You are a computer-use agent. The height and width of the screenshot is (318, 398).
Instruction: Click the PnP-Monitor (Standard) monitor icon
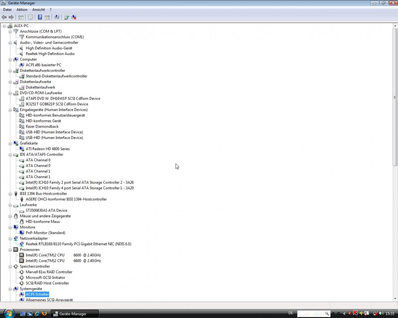(x=22, y=233)
